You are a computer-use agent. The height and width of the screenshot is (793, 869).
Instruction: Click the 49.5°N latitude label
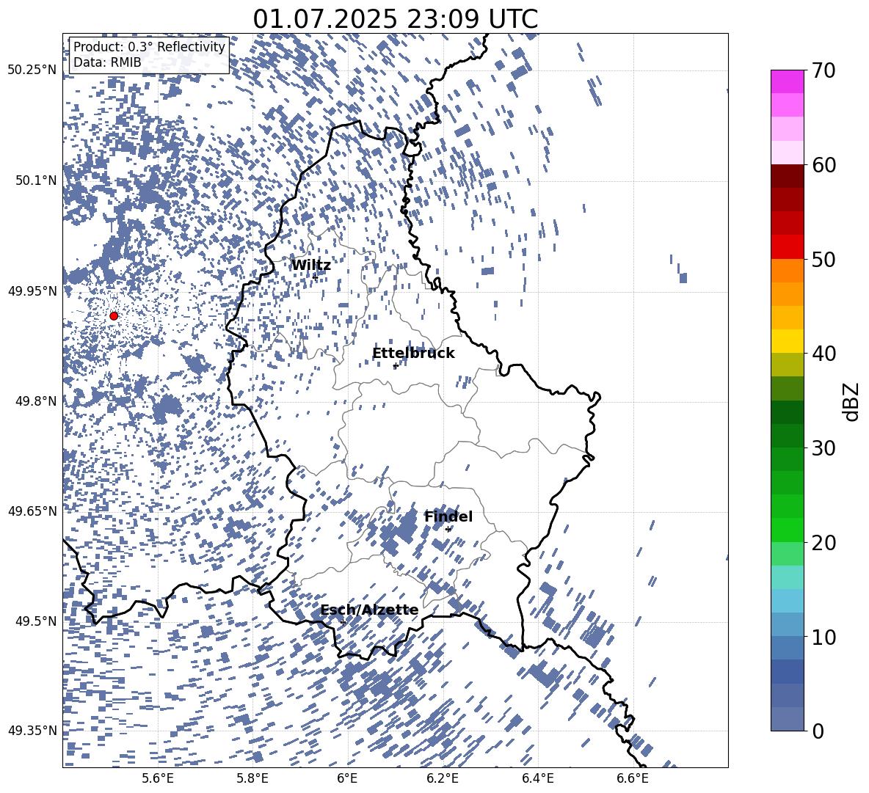click(37, 621)
